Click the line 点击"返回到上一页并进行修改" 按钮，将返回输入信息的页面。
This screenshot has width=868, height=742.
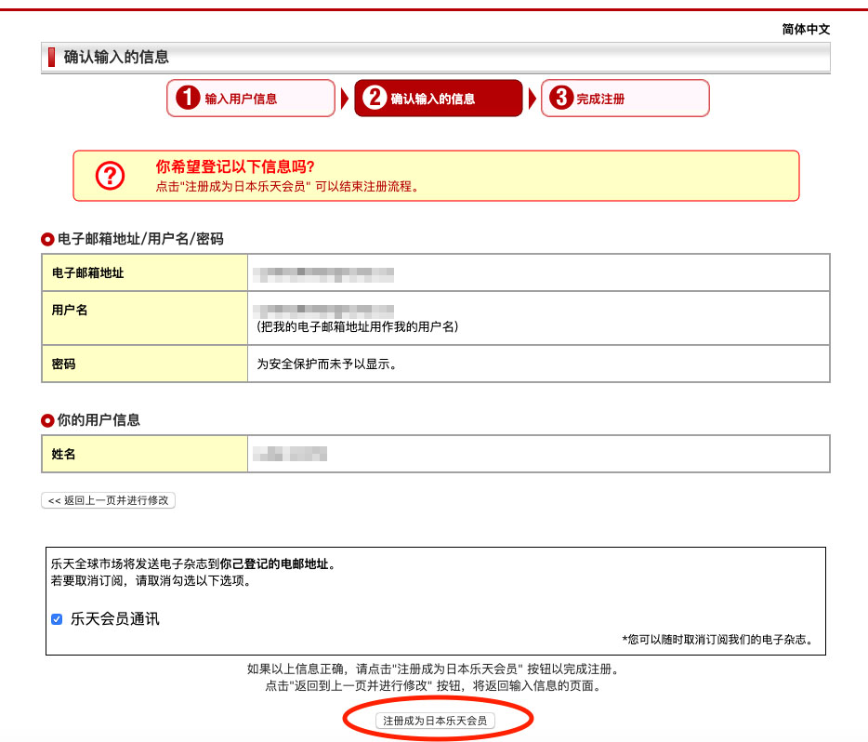click(x=433, y=685)
